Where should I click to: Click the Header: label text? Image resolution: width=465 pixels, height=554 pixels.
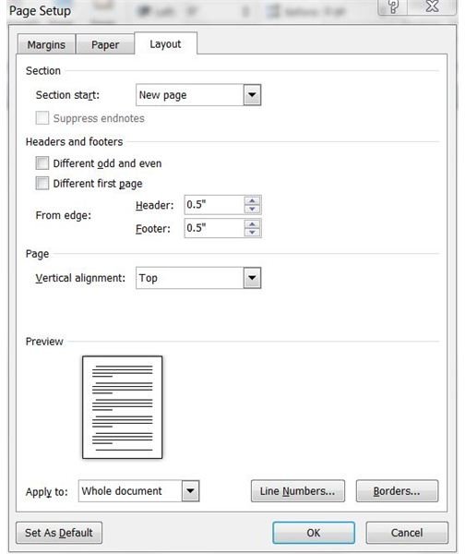[155, 205]
